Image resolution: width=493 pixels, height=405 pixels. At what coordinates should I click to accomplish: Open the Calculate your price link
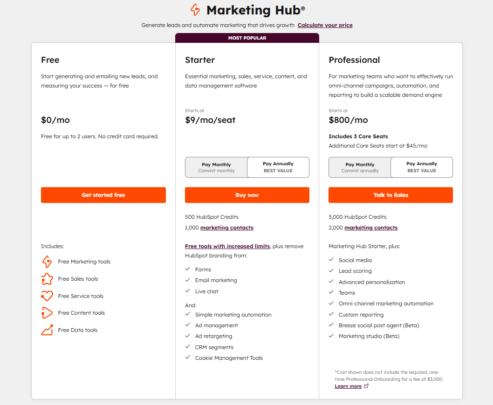click(325, 25)
